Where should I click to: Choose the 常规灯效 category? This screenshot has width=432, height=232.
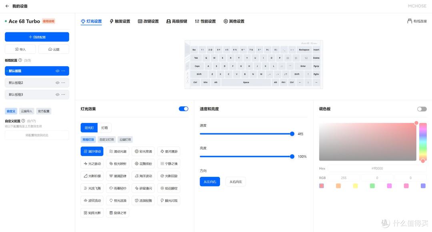click(88, 140)
